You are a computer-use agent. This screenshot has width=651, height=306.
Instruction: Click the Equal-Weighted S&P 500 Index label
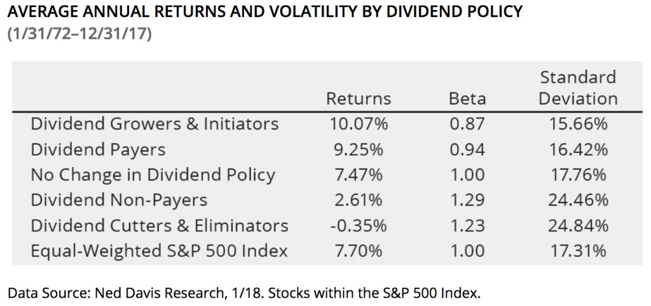pyautogui.click(x=159, y=251)
